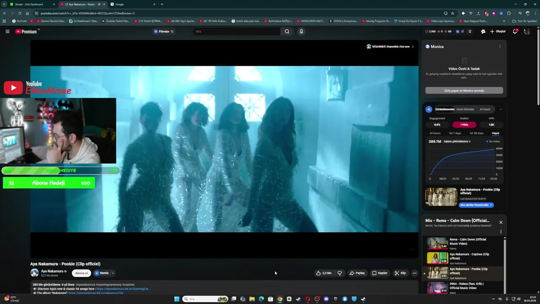
Task: Open toplam görüntülenme metric dropdown
Action: (457, 141)
